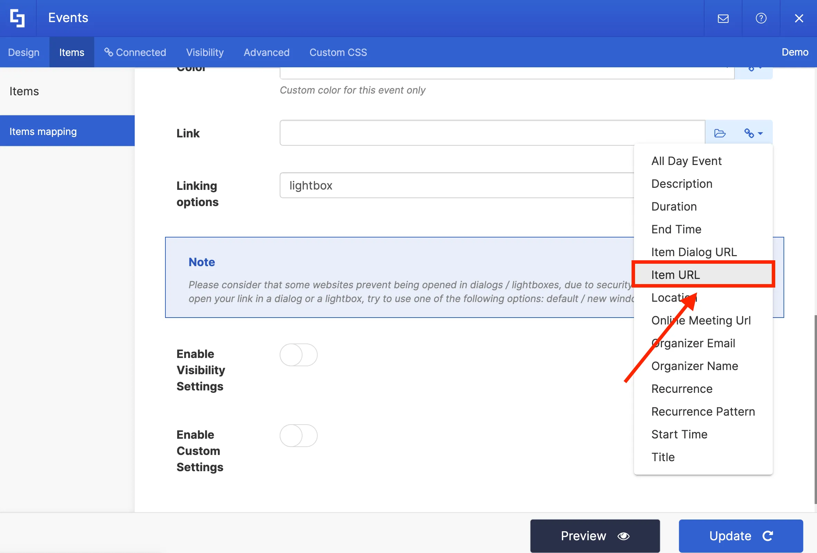Open the Visibility tab
The height and width of the screenshot is (553, 817).
205,52
